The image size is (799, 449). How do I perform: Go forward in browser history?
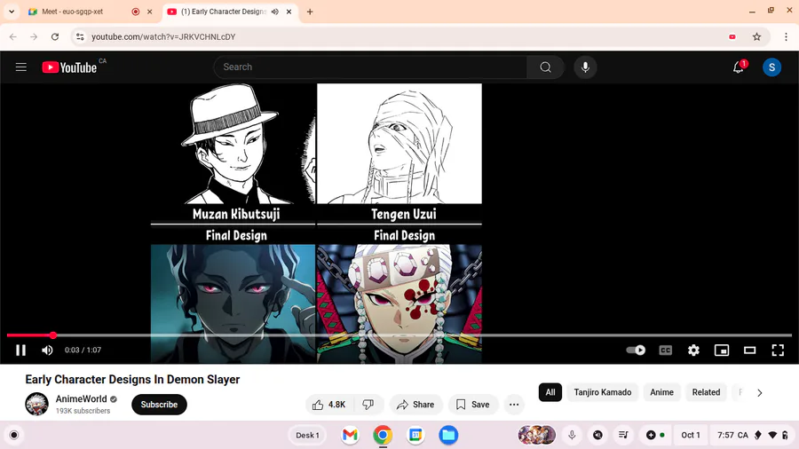click(34, 36)
